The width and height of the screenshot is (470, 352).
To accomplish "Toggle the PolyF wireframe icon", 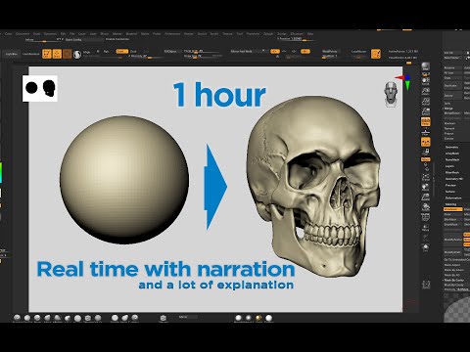I will pos(426,217).
